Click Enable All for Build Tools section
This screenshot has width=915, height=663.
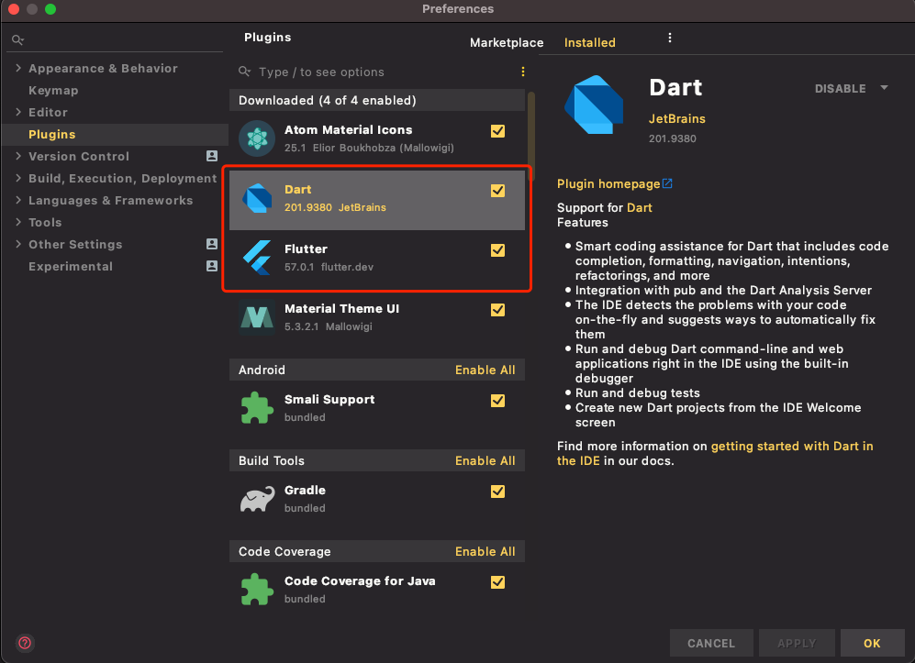point(485,460)
